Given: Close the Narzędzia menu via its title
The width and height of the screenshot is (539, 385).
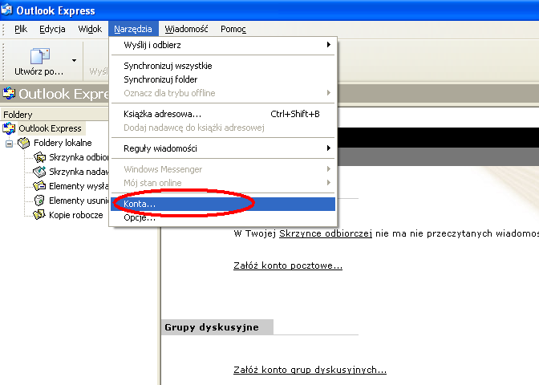Looking at the screenshot, I should [x=133, y=29].
